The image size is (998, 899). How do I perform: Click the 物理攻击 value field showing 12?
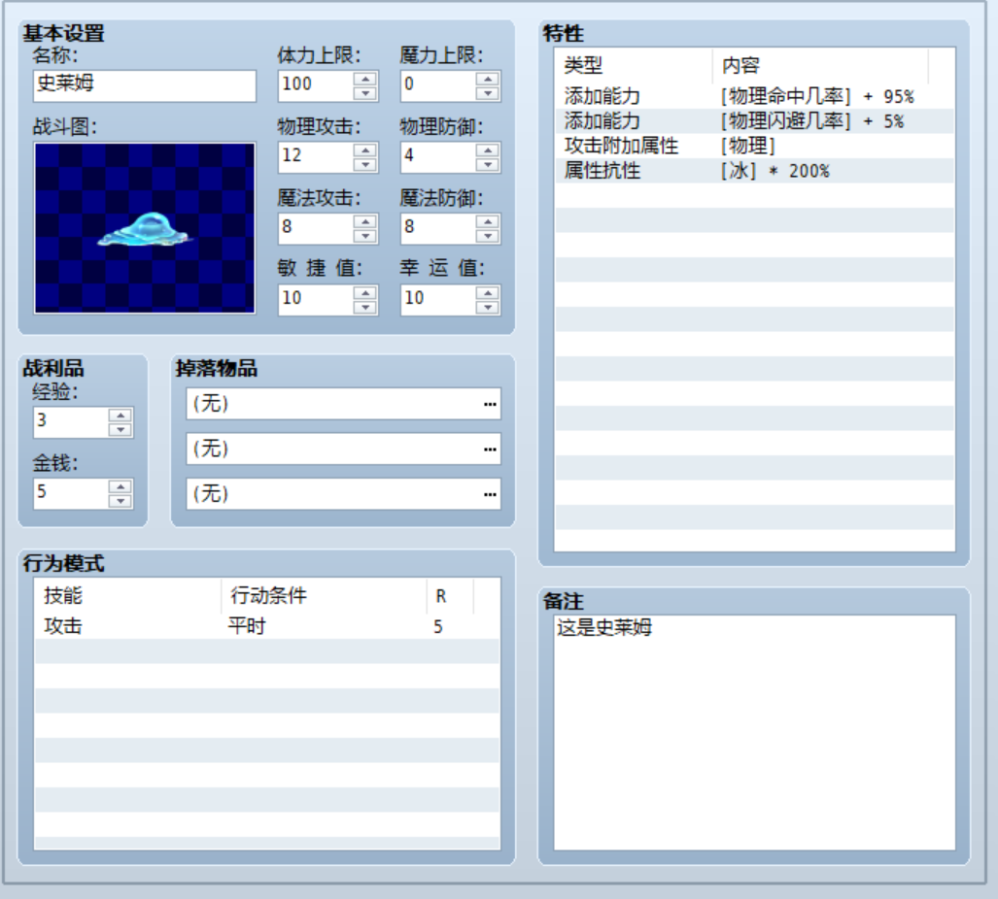point(316,157)
